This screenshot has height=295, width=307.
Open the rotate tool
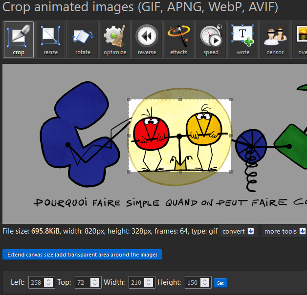point(83,40)
